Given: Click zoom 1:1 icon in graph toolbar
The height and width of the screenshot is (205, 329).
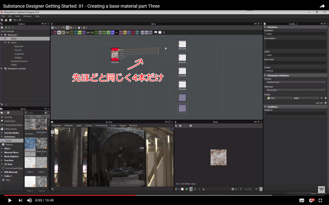Looking at the screenshot, I should click(x=56, y=28).
